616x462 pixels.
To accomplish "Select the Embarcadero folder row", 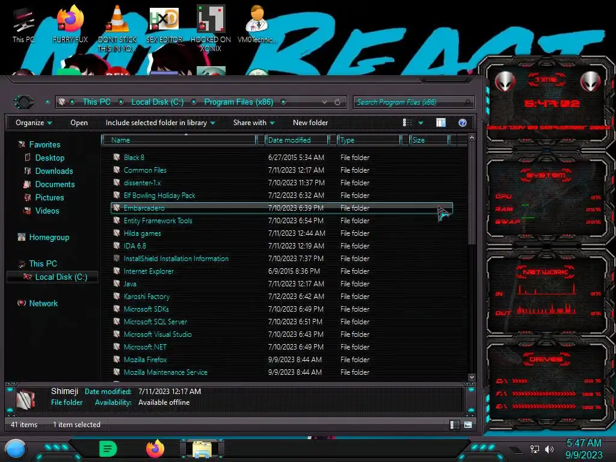I will 282,208.
